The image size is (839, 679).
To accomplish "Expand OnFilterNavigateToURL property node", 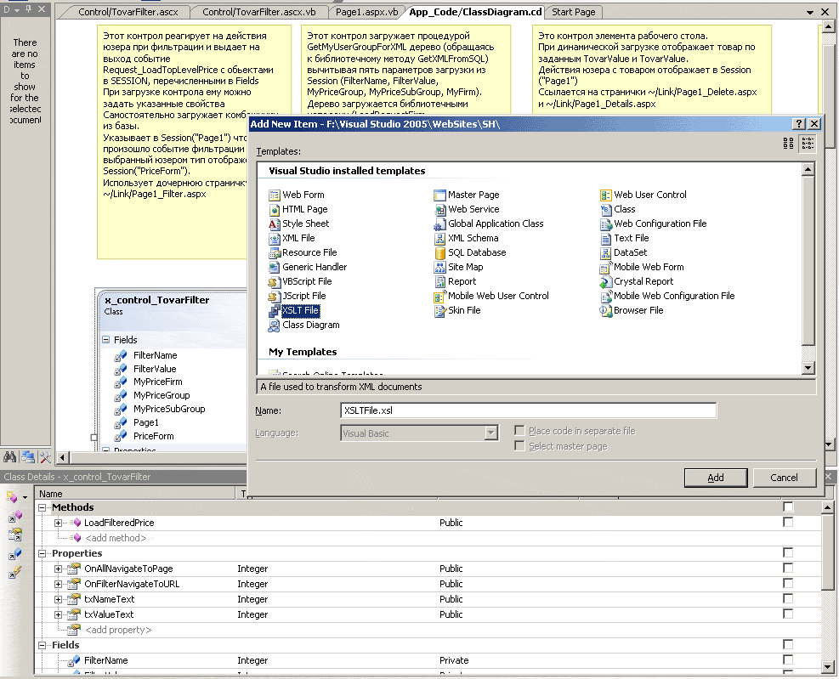I will tap(58, 585).
